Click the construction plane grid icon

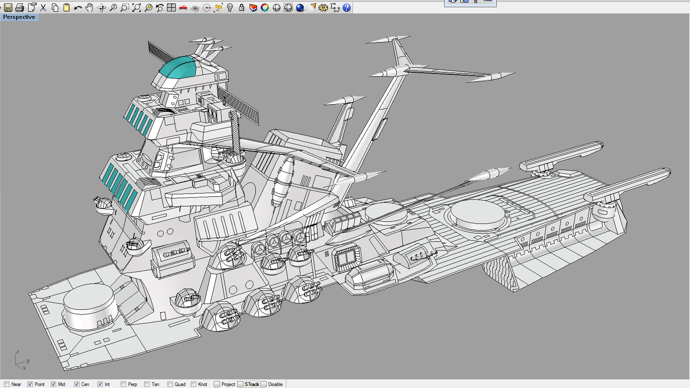(195, 8)
